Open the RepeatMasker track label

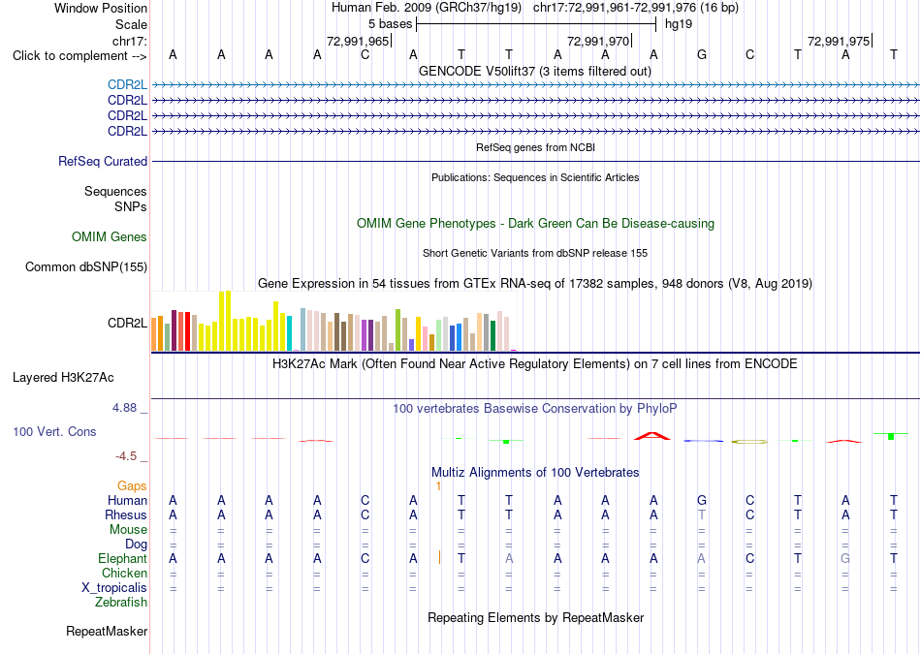click(x=107, y=632)
